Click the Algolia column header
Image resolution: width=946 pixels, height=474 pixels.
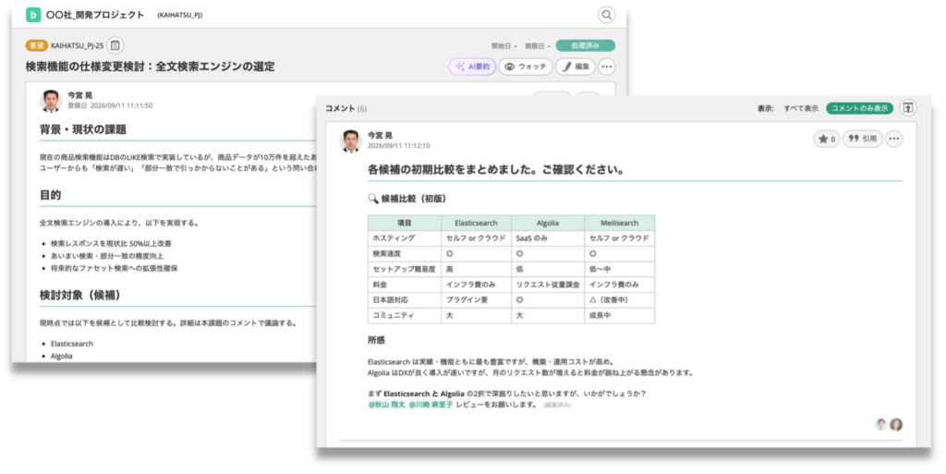pos(548,223)
